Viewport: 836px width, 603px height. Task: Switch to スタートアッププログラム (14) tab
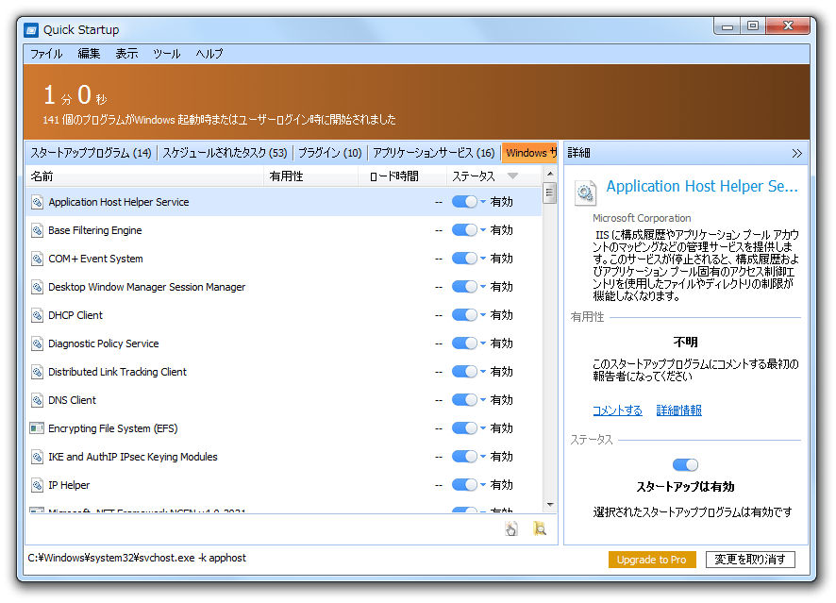pos(92,153)
